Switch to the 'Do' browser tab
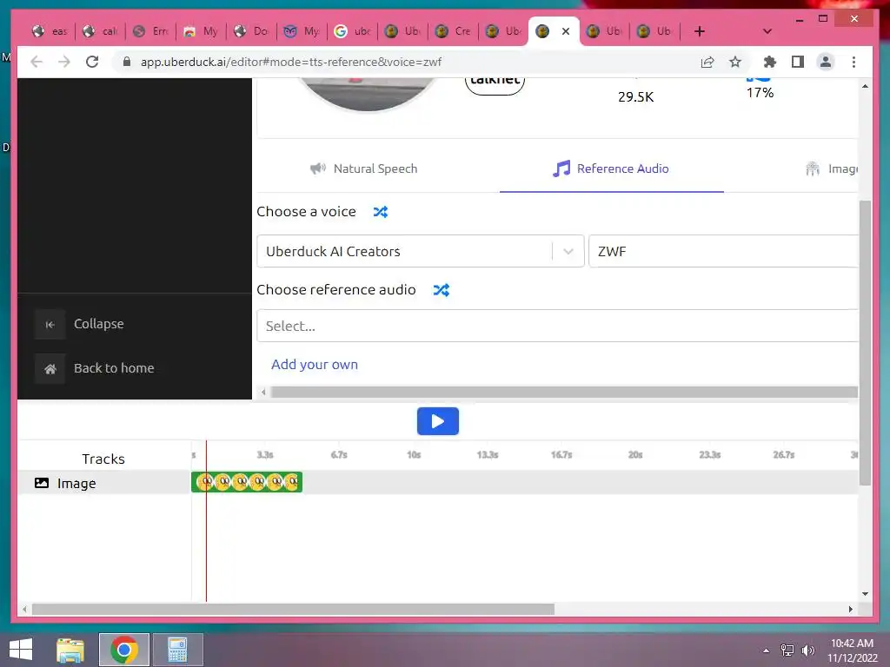Viewport: 890px width, 667px height. [x=251, y=32]
